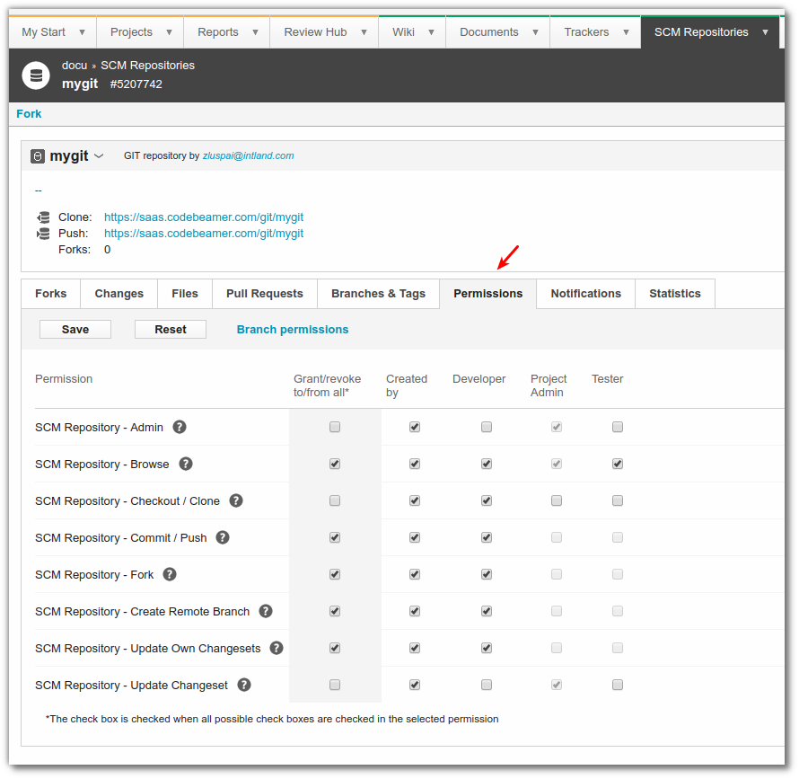Screen dimensions: 799x779
Task: Open help for SCM Repository - Fork
Action: click(x=170, y=574)
